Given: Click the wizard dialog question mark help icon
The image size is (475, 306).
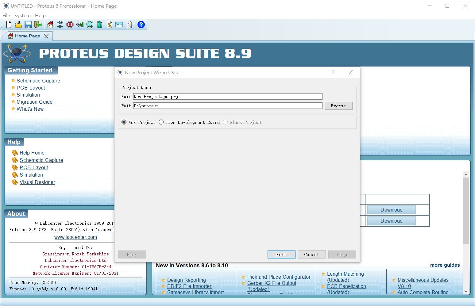Looking at the screenshot, I should [333, 72].
